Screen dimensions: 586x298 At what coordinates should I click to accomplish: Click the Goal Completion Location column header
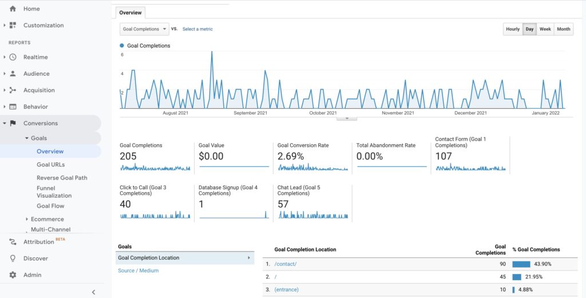[x=305, y=250]
